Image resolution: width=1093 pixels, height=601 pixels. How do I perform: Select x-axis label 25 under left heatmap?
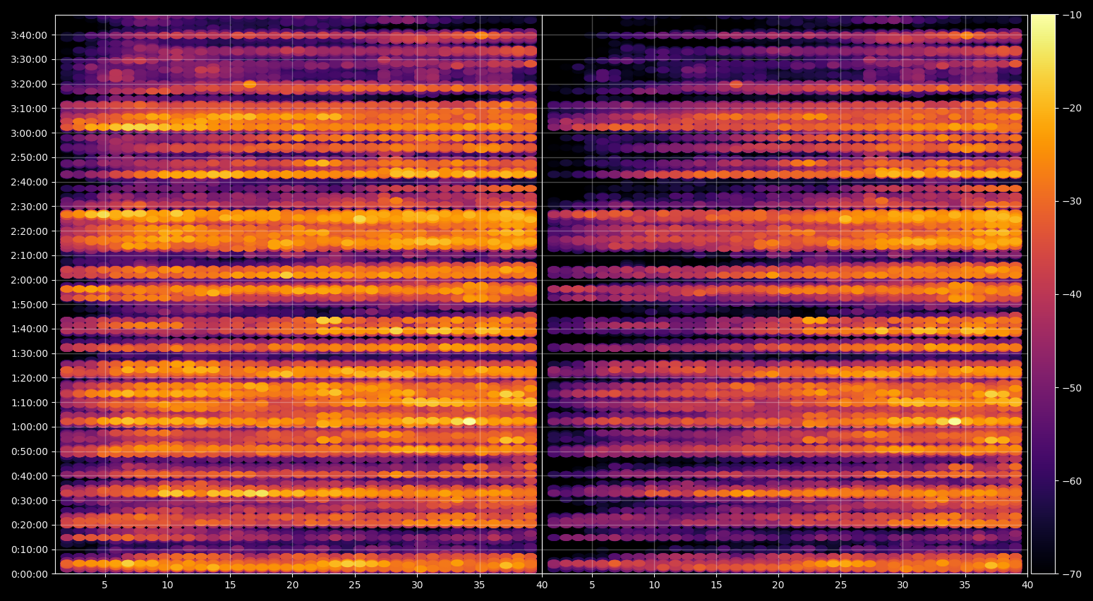point(355,585)
